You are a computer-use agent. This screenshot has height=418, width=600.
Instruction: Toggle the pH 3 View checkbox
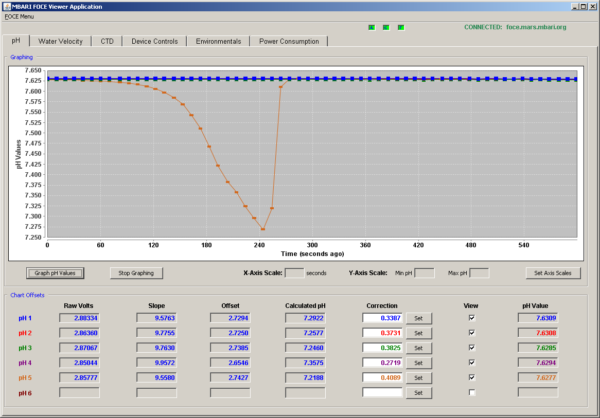pos(472,348)
